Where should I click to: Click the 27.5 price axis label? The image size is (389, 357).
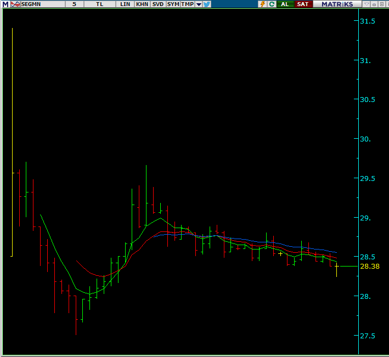(368, 336)
